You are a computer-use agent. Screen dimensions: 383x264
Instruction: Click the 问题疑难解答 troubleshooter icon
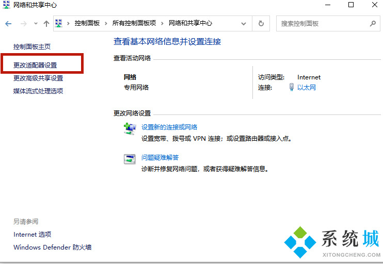130,159
